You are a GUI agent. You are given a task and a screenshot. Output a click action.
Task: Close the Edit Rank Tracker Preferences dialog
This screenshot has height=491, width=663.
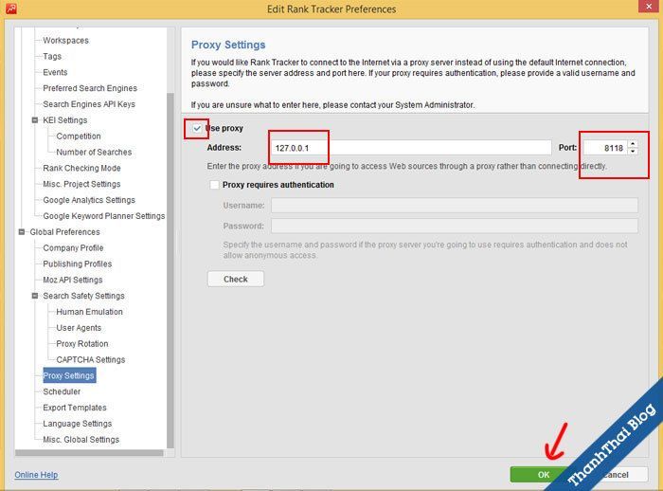[649, 6]
